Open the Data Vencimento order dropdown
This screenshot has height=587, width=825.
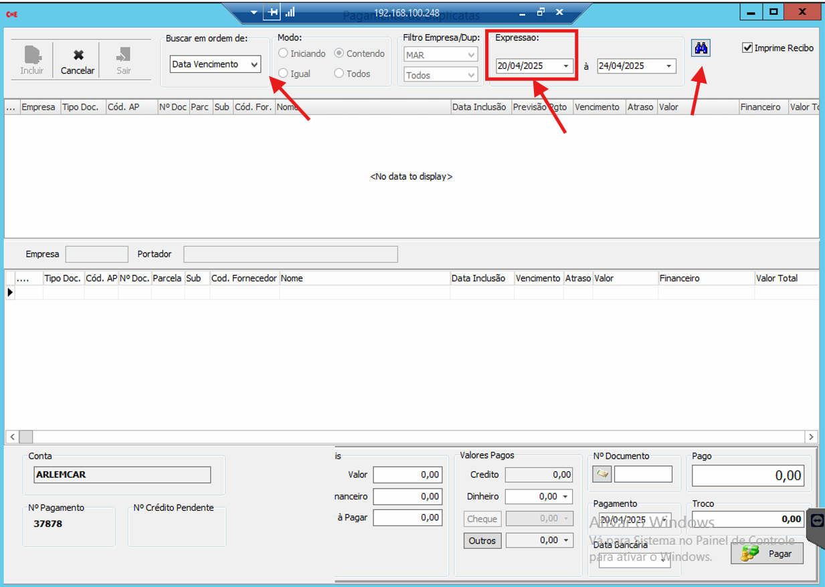point(254,64)
